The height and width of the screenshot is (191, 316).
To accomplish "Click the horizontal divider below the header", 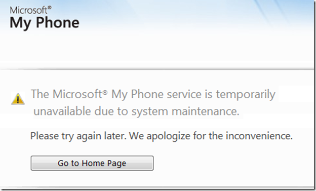I will click(157, 69).
